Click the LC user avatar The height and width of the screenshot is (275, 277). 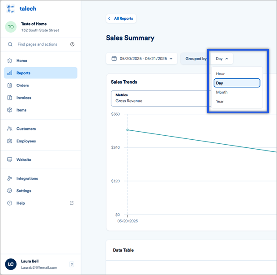point(11,264)
